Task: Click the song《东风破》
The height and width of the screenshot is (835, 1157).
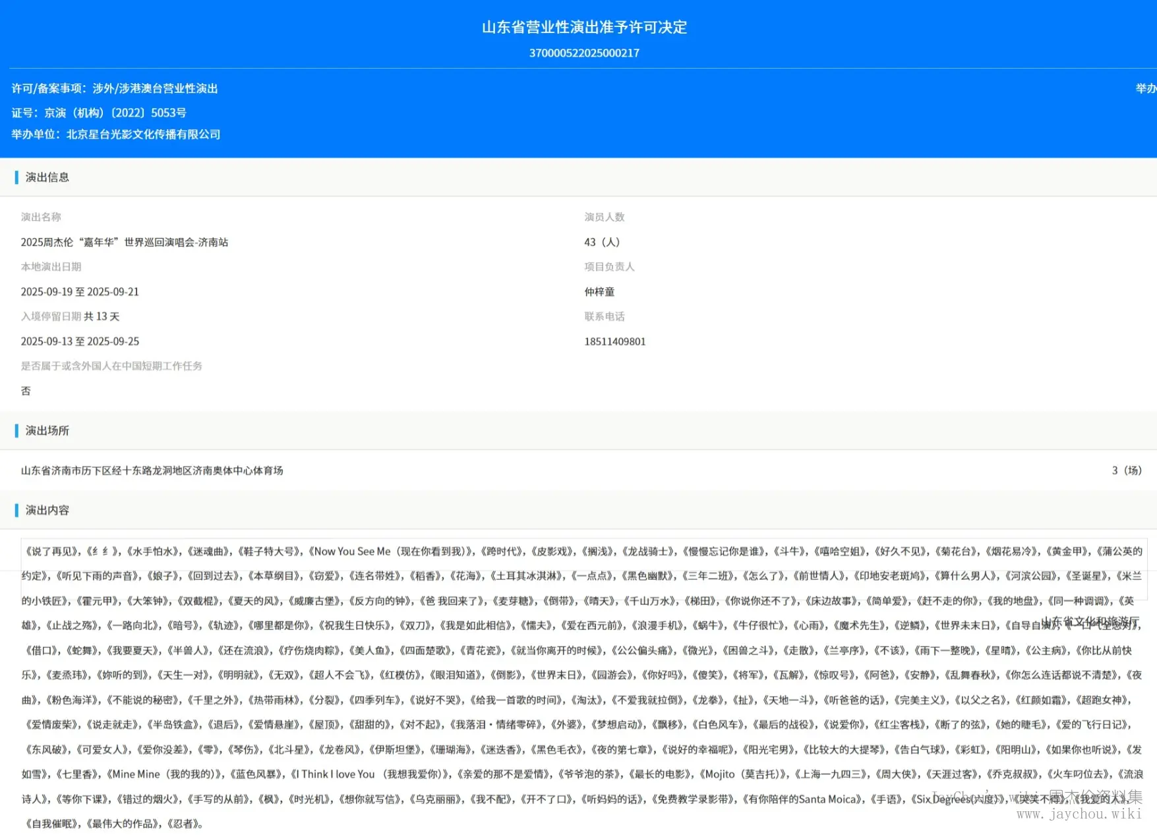Action: click(45, 749)
